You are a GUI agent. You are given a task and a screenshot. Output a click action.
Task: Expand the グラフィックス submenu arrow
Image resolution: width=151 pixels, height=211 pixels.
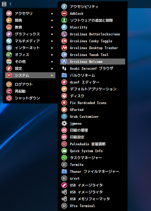52,34
